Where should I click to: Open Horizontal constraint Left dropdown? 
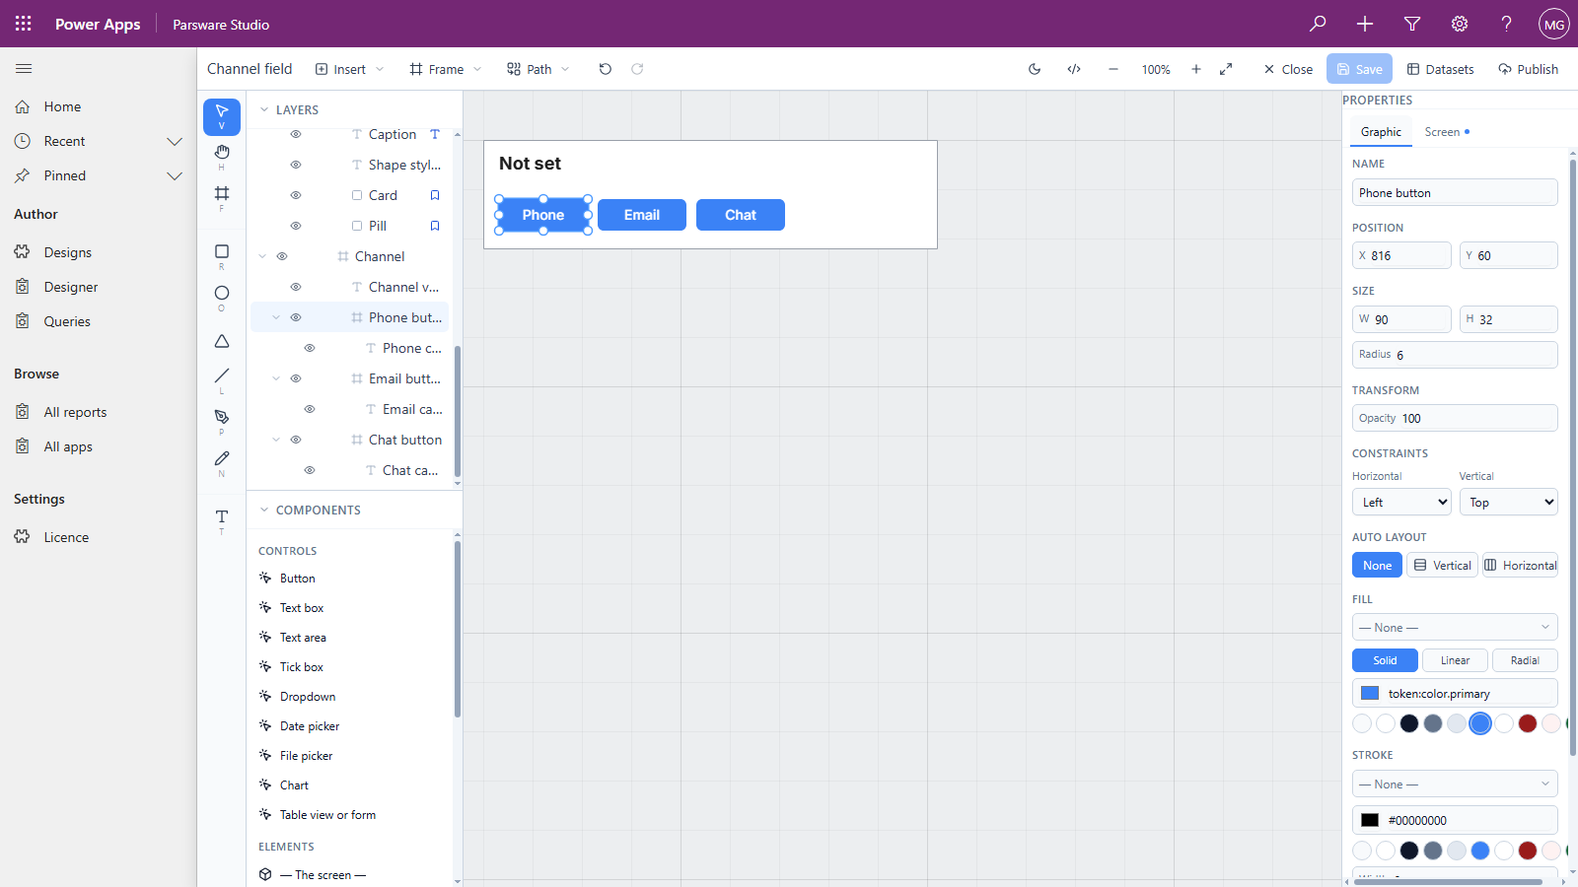1401,502
